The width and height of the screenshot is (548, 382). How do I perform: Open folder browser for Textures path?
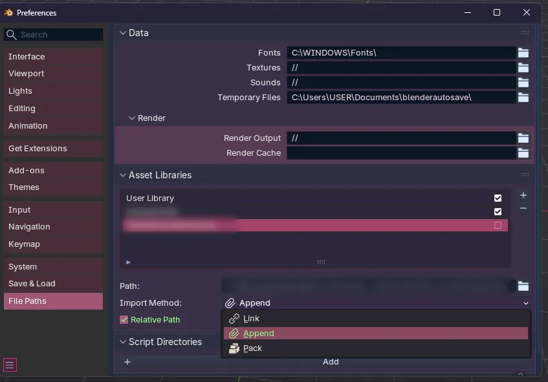click(x=523, y=68)
